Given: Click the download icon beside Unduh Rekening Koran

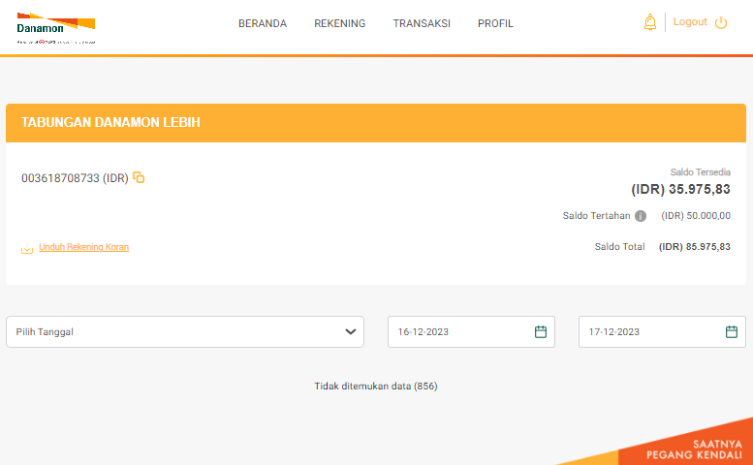Looking at the screenshot, I should [27, 248].
